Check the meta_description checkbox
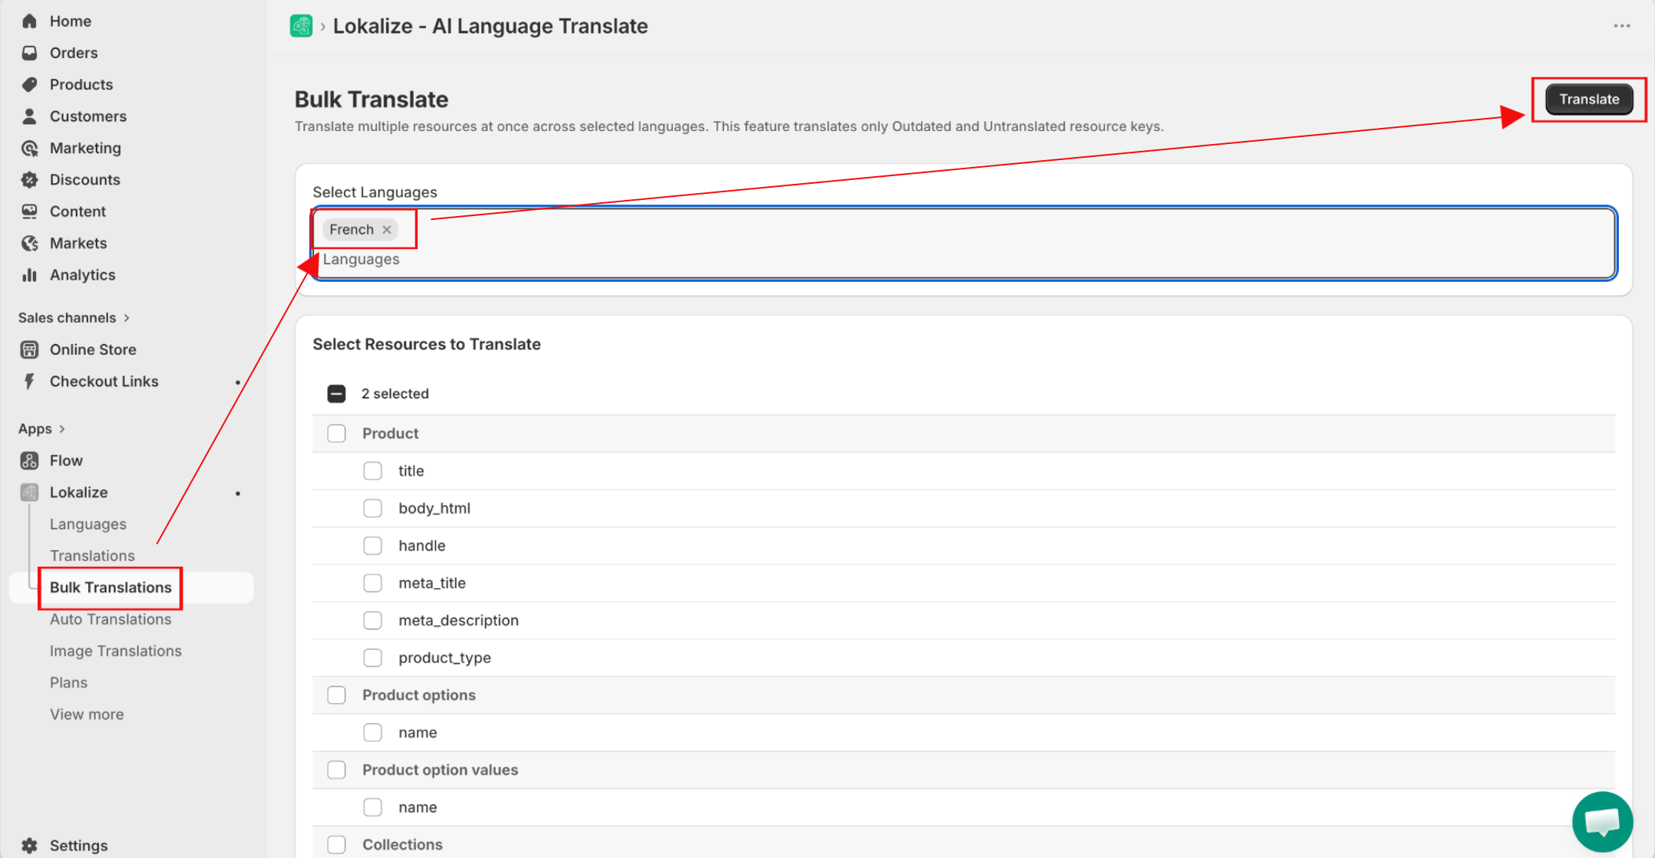Screen dimensions: 1655x858 (x=372, y=621)
